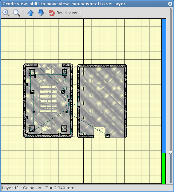The image size is (174, 192).
Task: Click the green section of the layer bar
Action: tap(164, 168)
